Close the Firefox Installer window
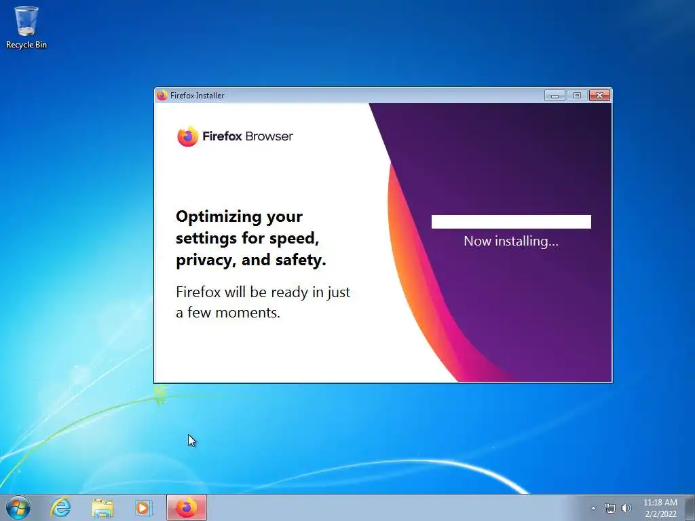This screenshot has height=521, width=695. 600,95
